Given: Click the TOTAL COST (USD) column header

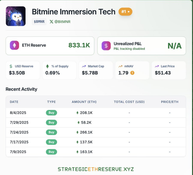Looking at the screenshot, I should [129, 102].
